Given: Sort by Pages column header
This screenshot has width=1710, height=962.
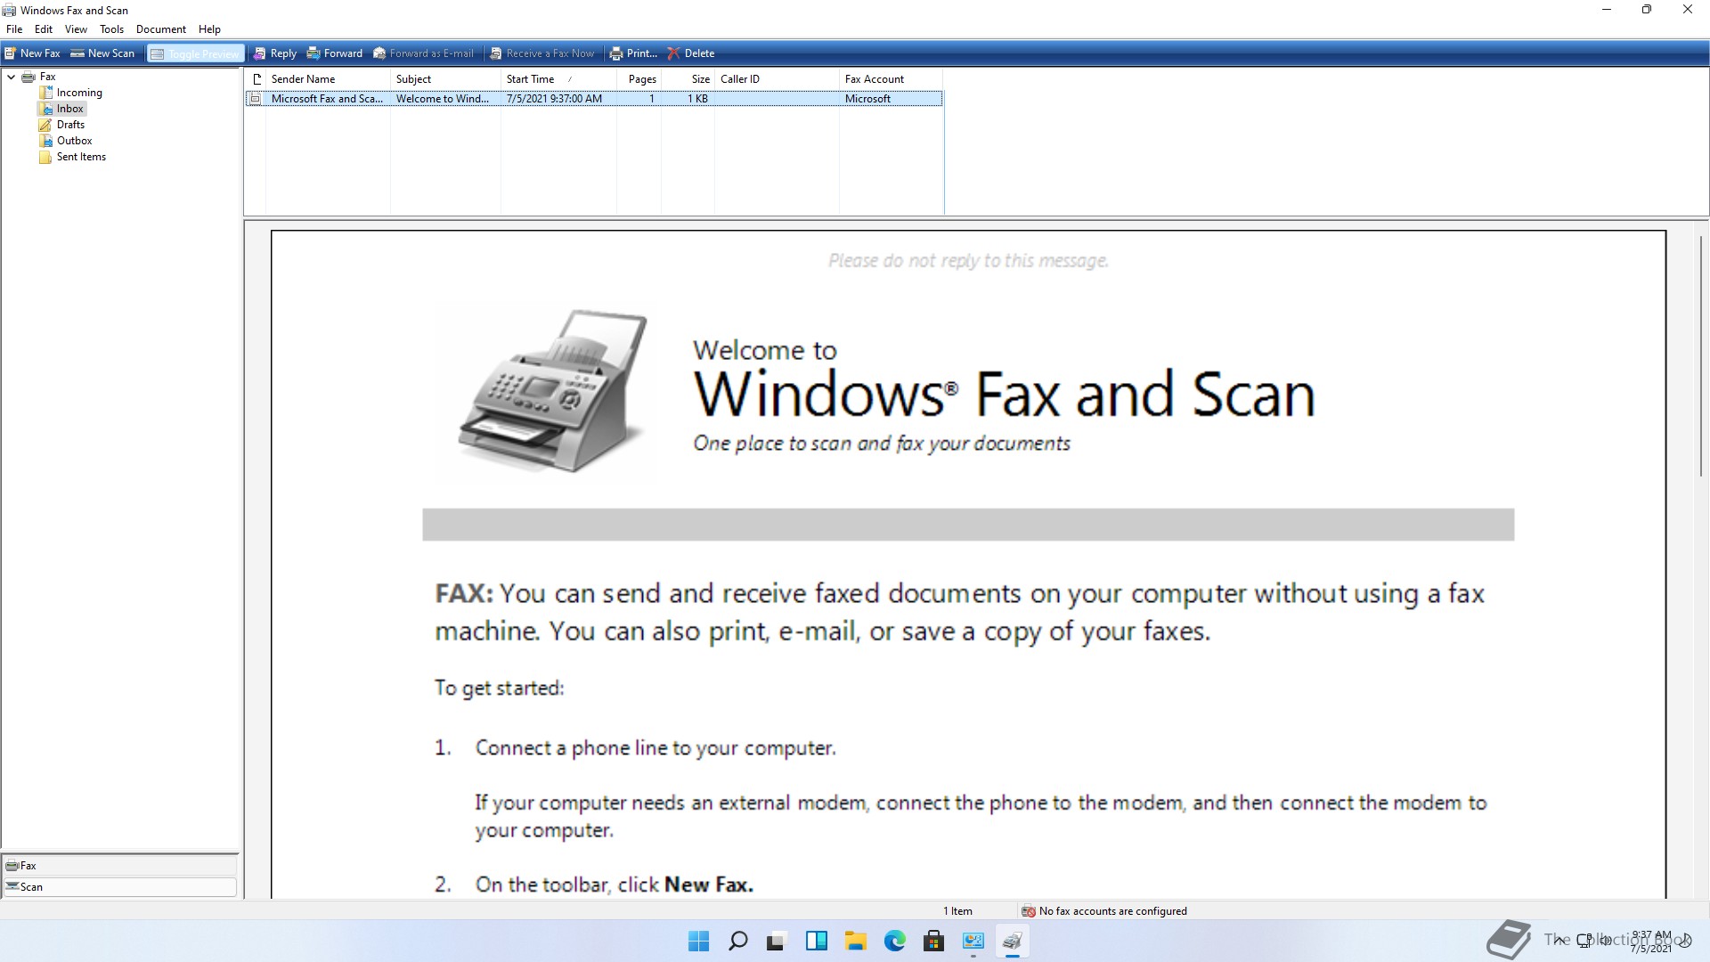Looking at the screenshot, I should (639, 79).
